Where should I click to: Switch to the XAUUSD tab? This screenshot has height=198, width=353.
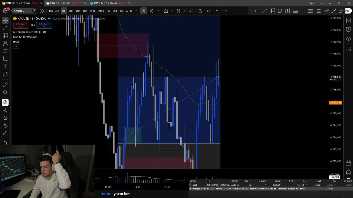click(x=22, y=3)
